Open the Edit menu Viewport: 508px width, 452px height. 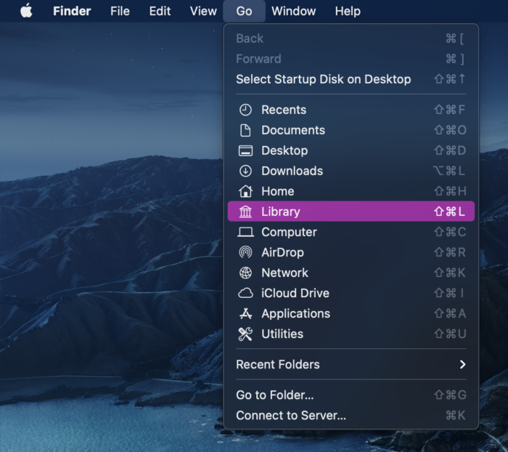160,11
